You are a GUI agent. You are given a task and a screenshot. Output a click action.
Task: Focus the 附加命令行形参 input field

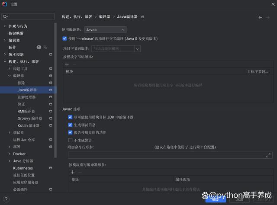point(170,155)
